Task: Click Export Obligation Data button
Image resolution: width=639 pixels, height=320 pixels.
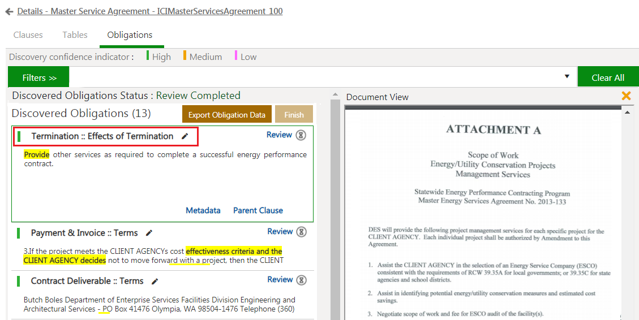Action: 227,115
